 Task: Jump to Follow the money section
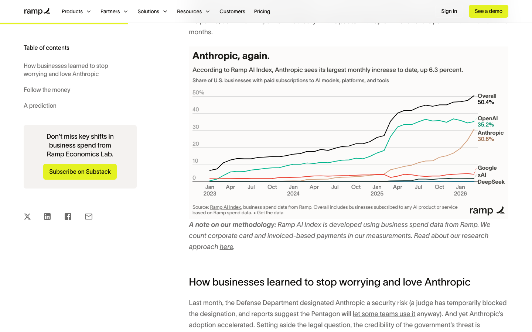pyautogui.click(x=47, y=90)
